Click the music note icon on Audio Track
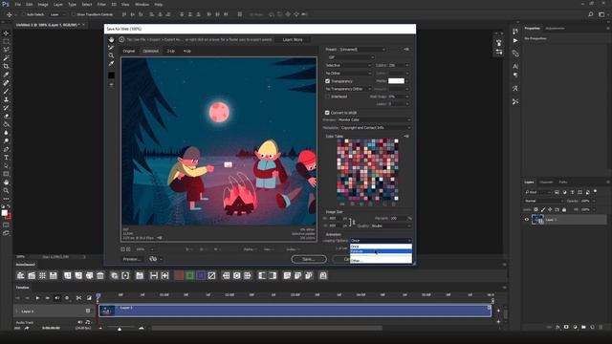Screen dimensions: 612x344 (87, 322)
